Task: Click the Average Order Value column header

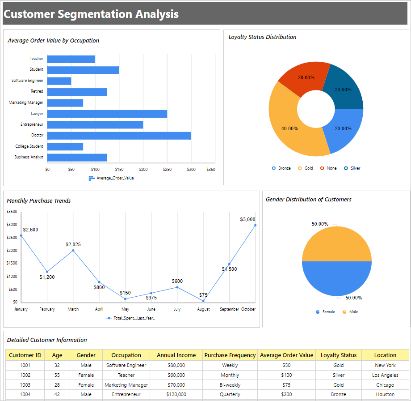Action: tap(286, 355)
